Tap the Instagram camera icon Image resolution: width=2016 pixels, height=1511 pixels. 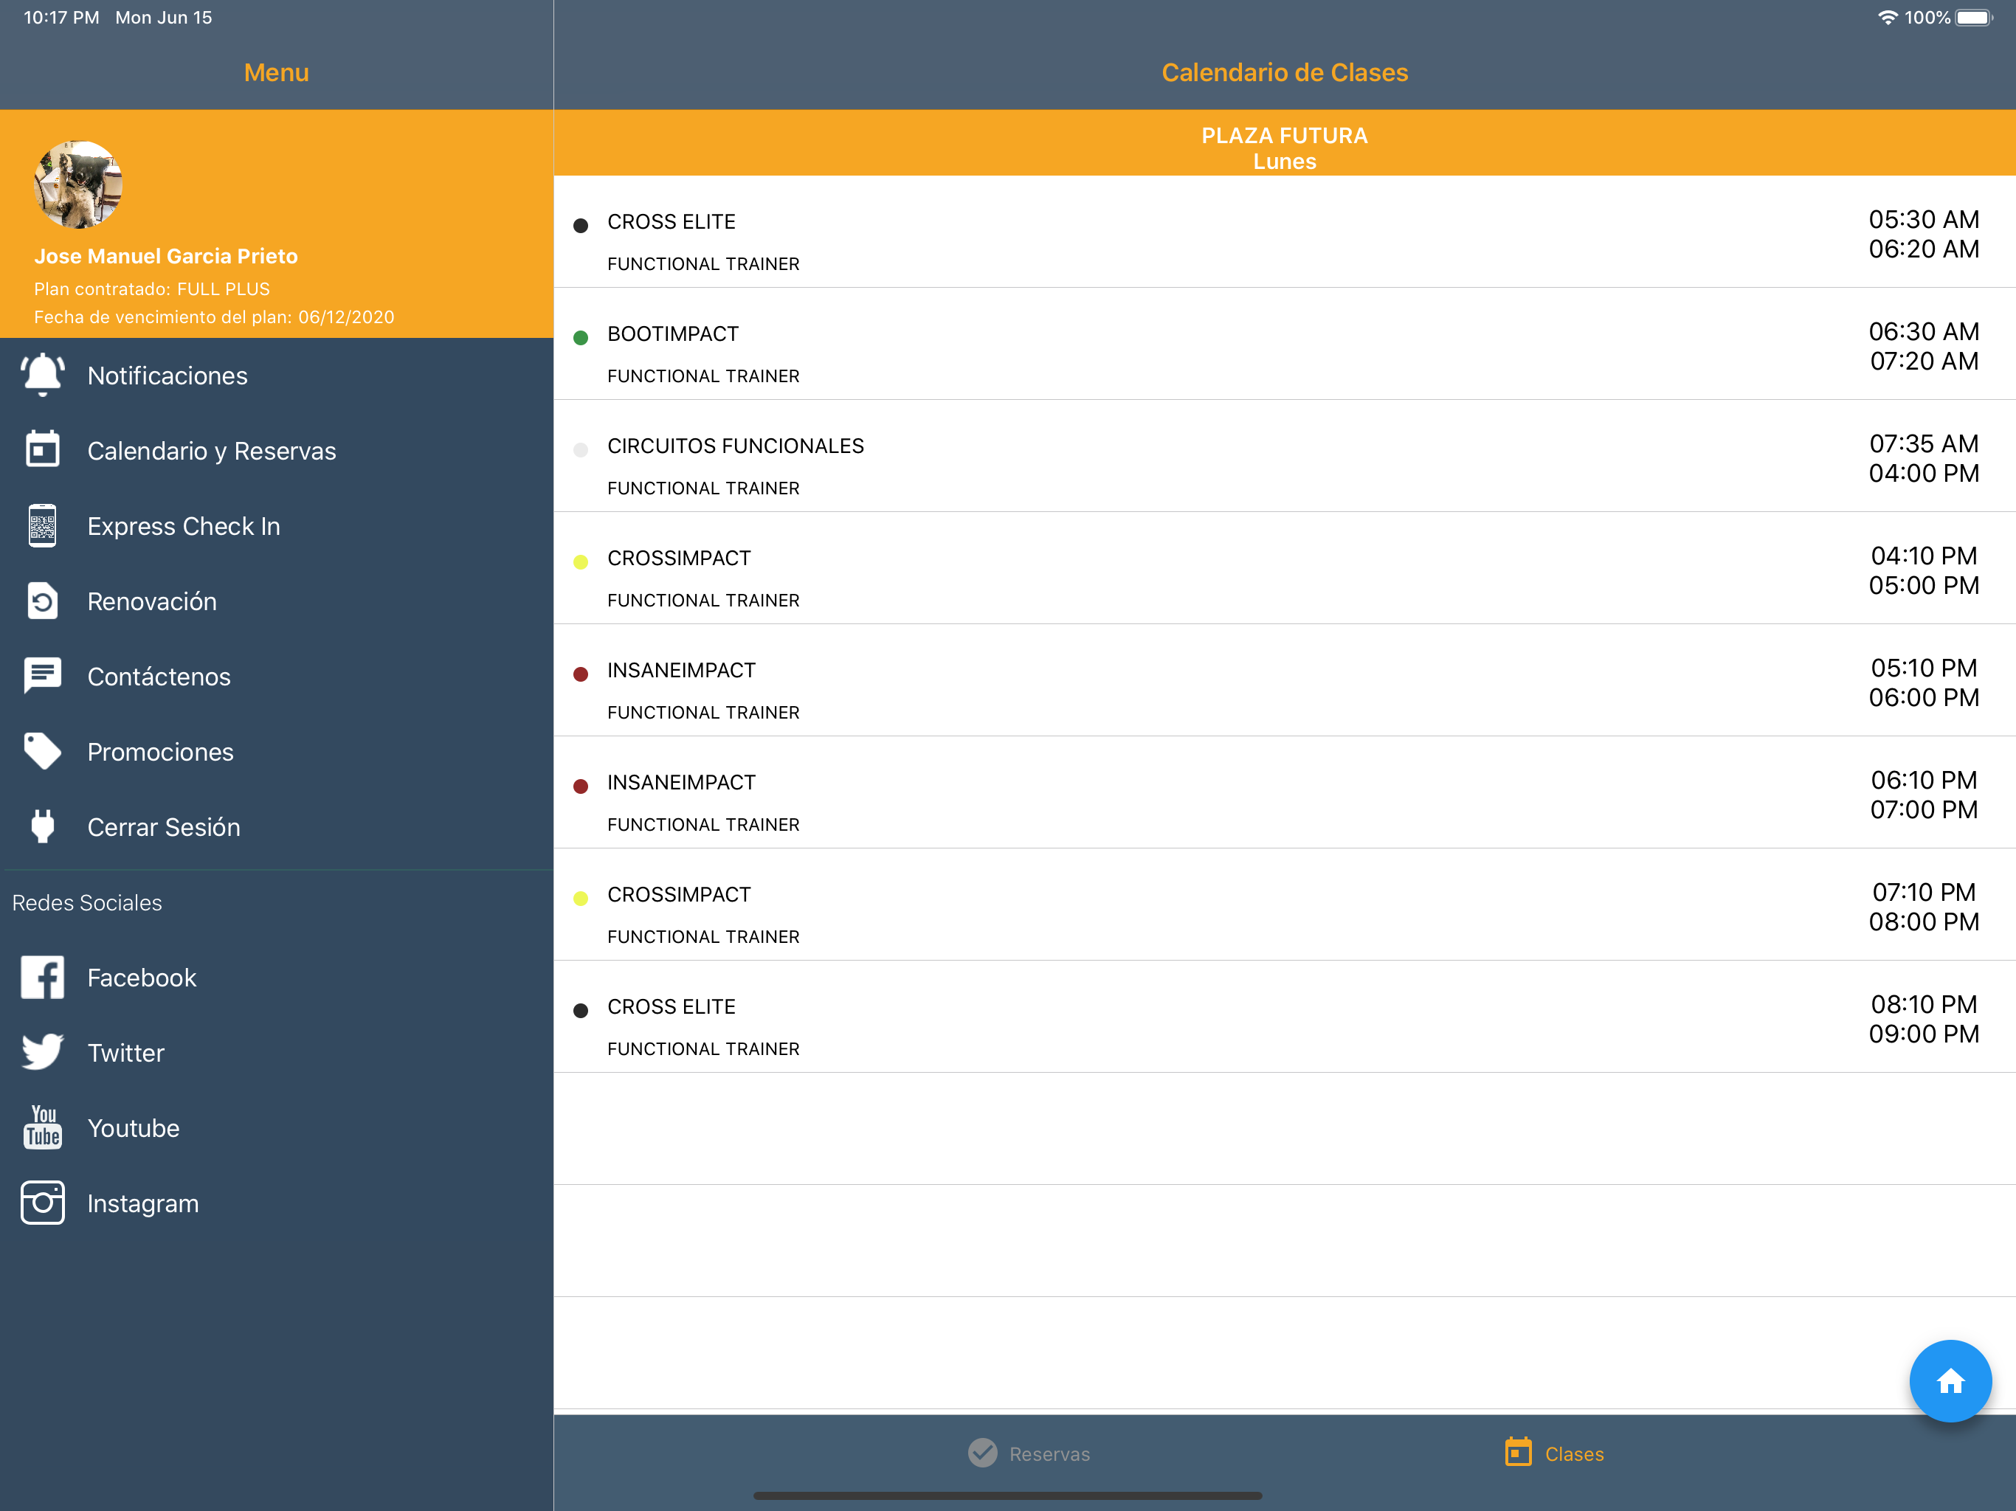click(42, 1203)
